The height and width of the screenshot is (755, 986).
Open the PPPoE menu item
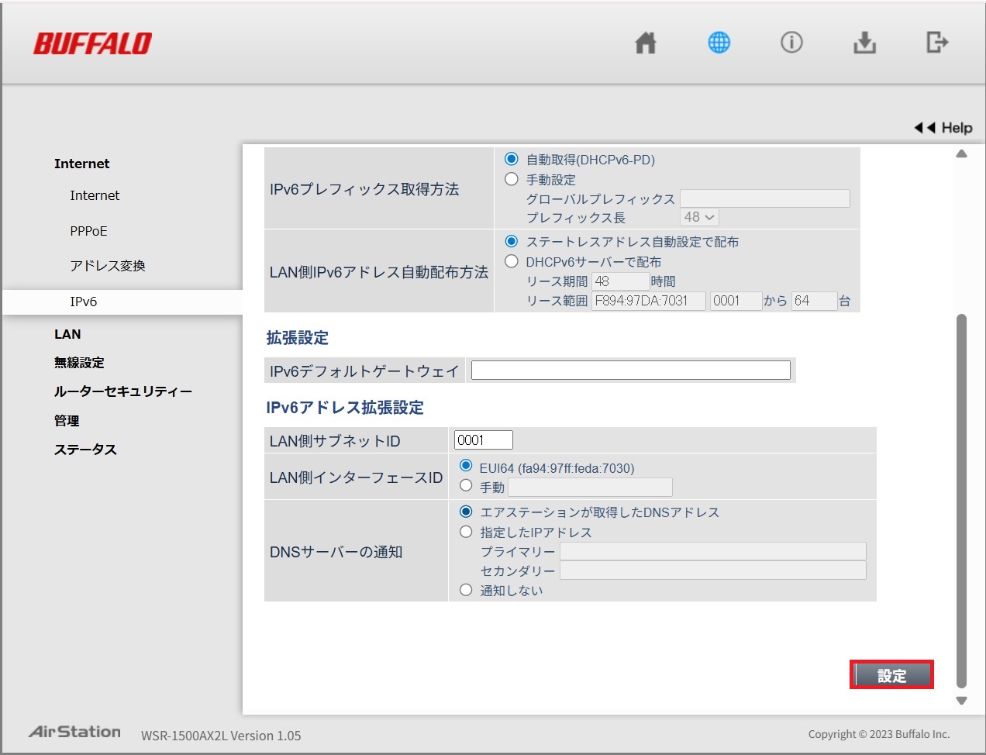tap(88, 231)
